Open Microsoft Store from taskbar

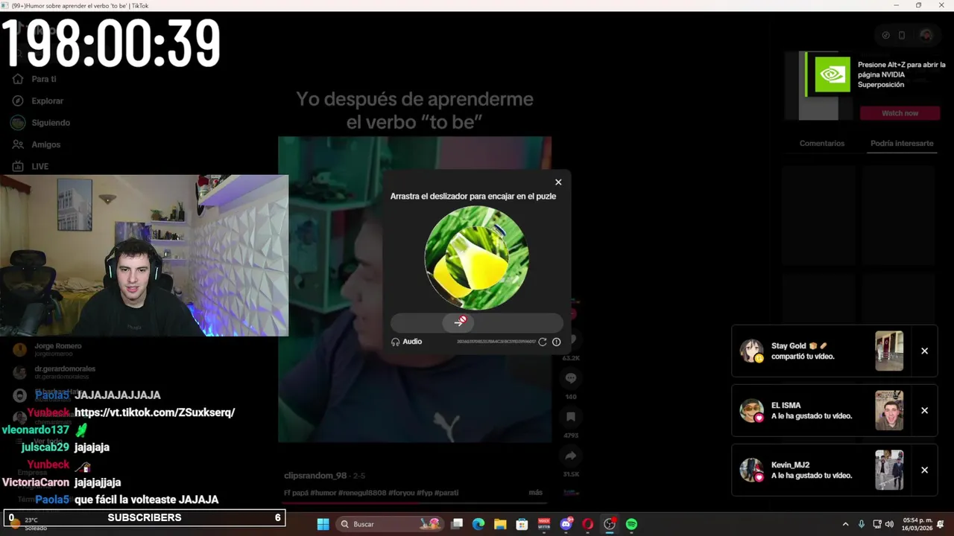[522, 524]
